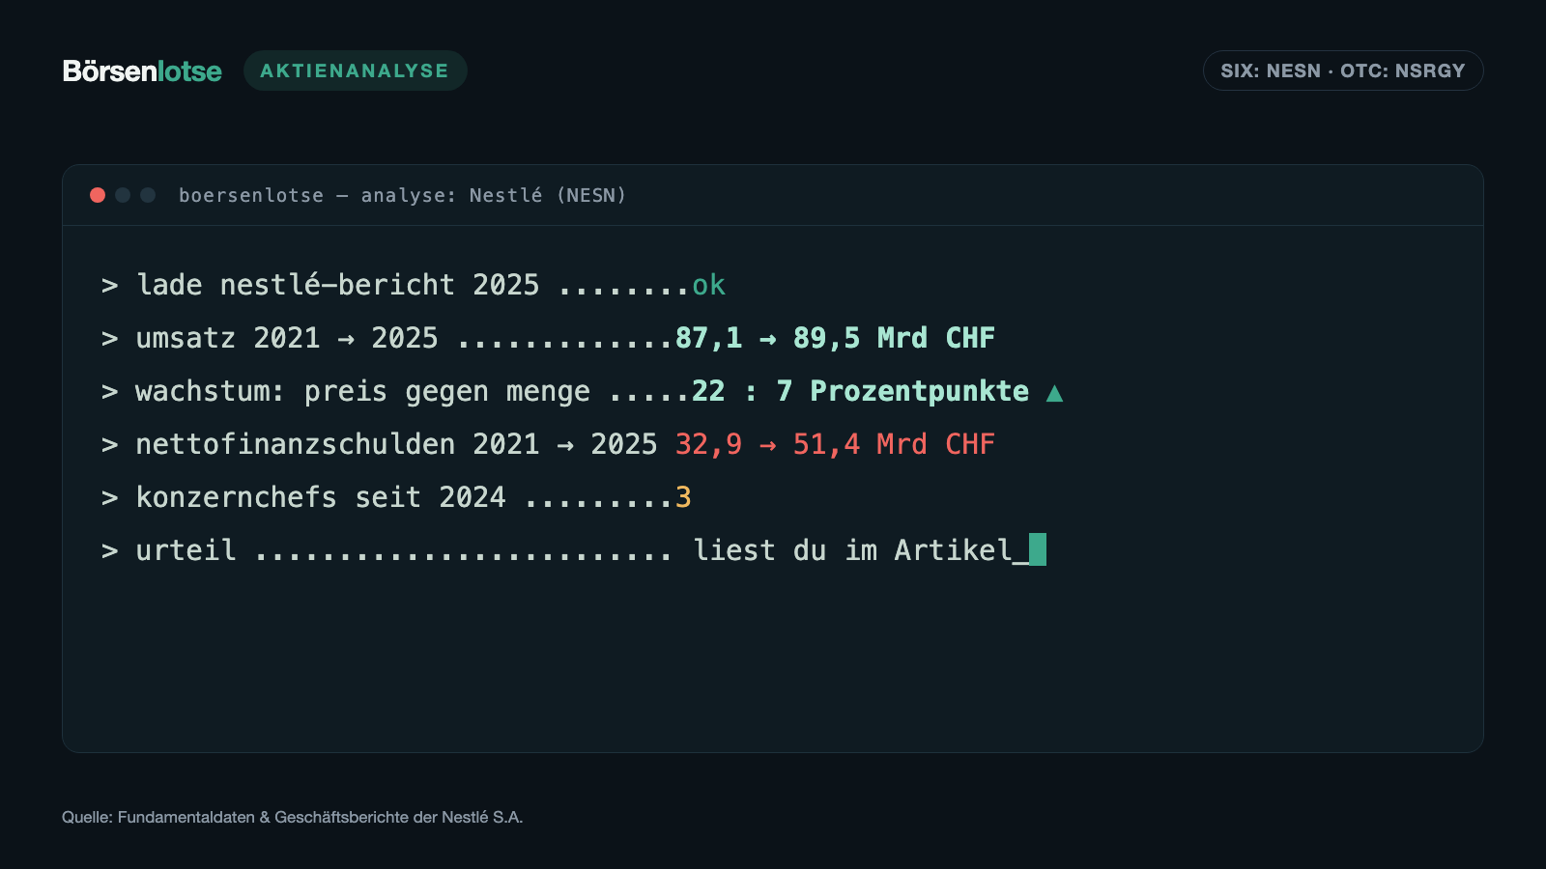Screen dimensions: 1546x869
Task: Click the 'urteil' line label
Action: pos(186,550)
